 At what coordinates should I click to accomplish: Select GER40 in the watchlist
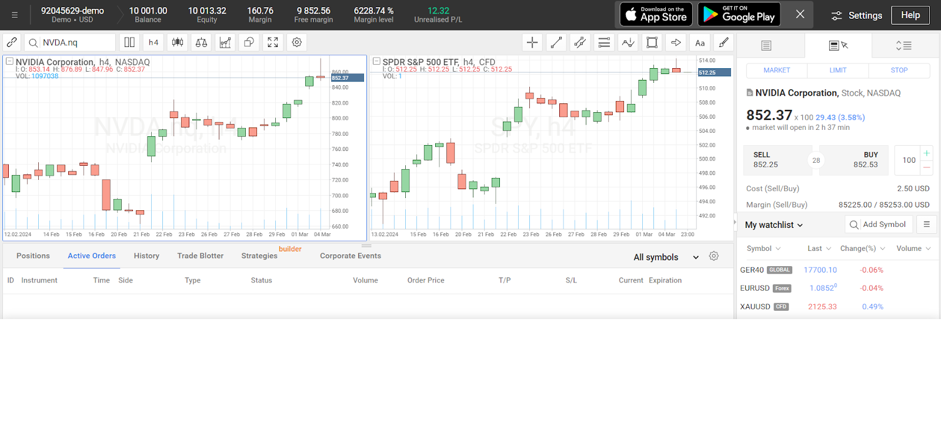838,270
